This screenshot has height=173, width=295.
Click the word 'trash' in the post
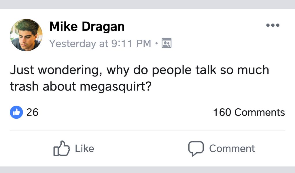[x=24, y=87]
